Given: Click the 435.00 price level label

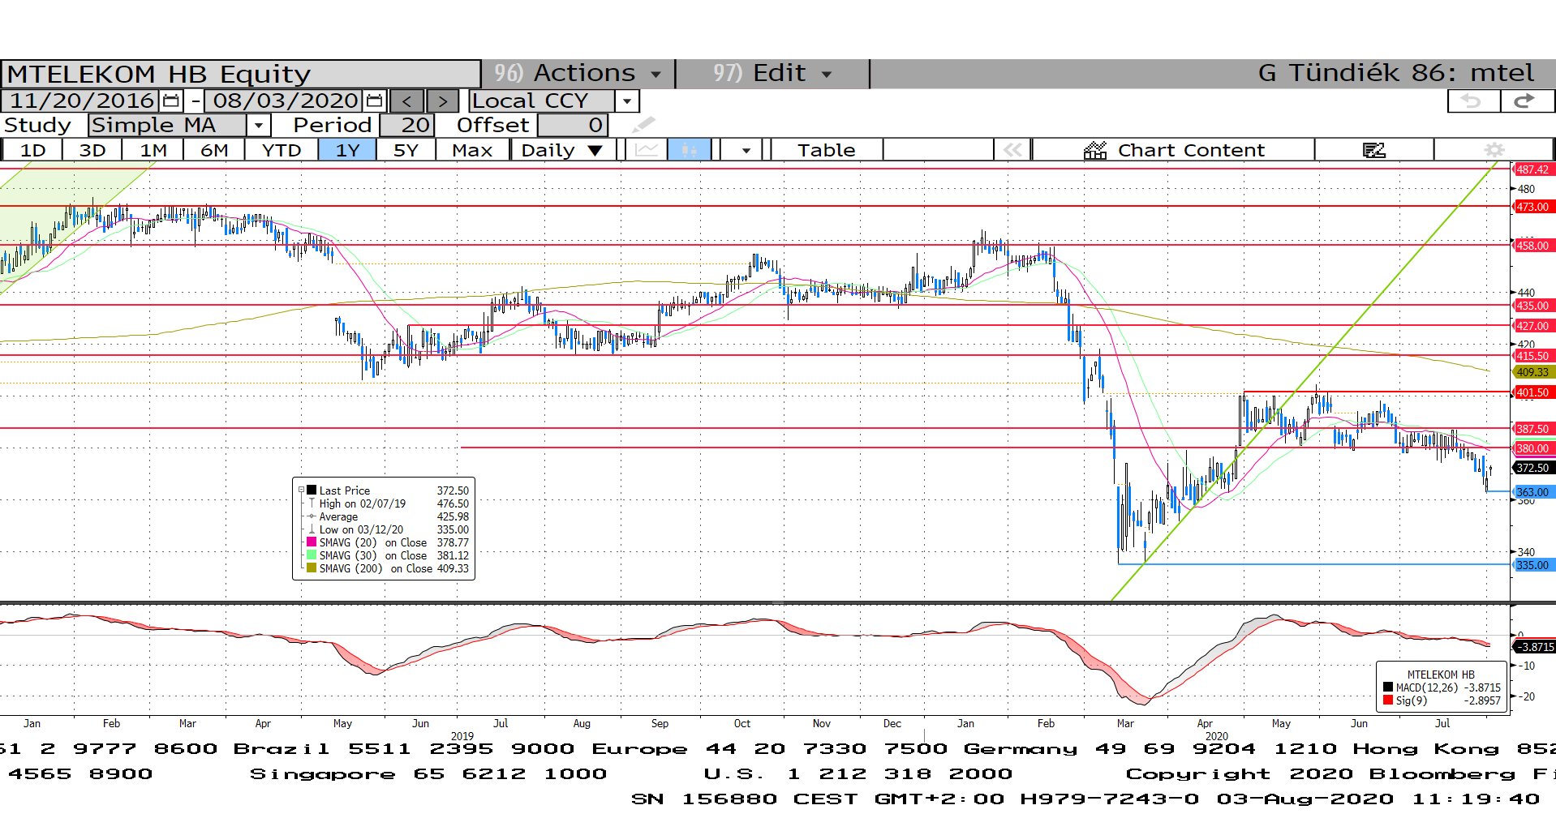Looking at the screenshot, I should (1533, 306).
